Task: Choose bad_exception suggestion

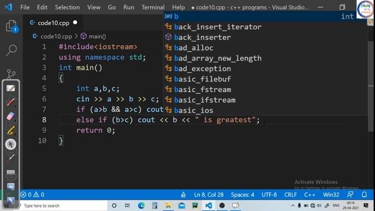Action: 265,69
